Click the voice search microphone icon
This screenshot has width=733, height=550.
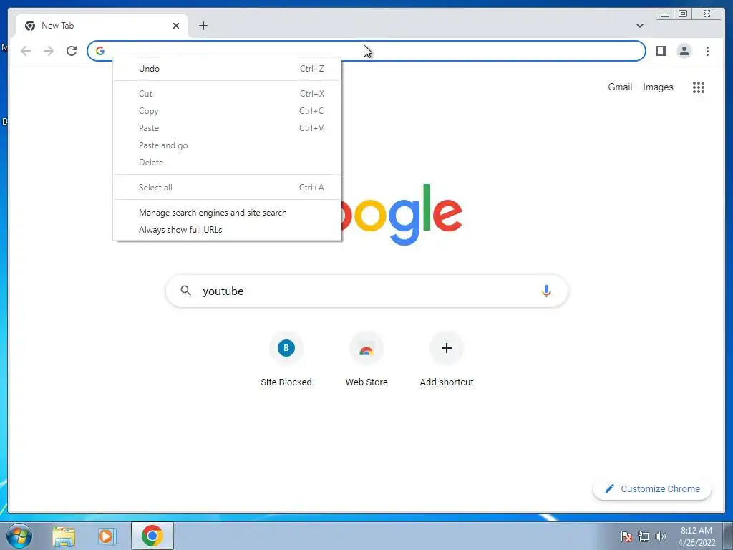click(546, 291)
